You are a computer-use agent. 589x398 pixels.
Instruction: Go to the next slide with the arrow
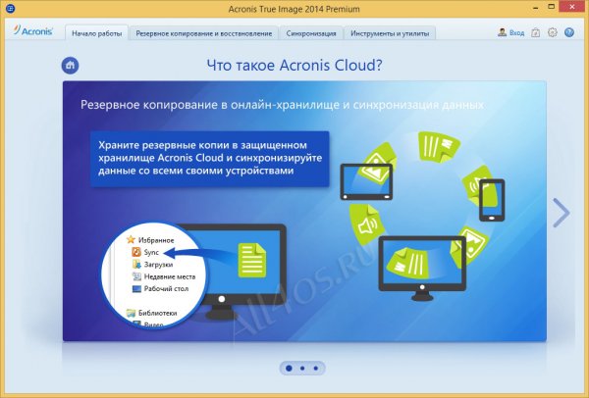pyautogui.click(x=562, y=213)
